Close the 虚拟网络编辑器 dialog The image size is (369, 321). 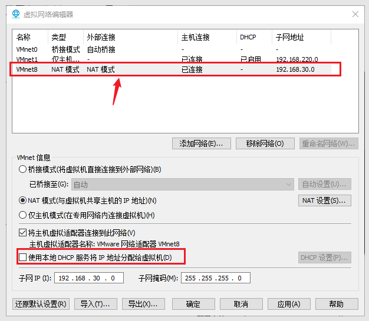[x=355, y=14]
